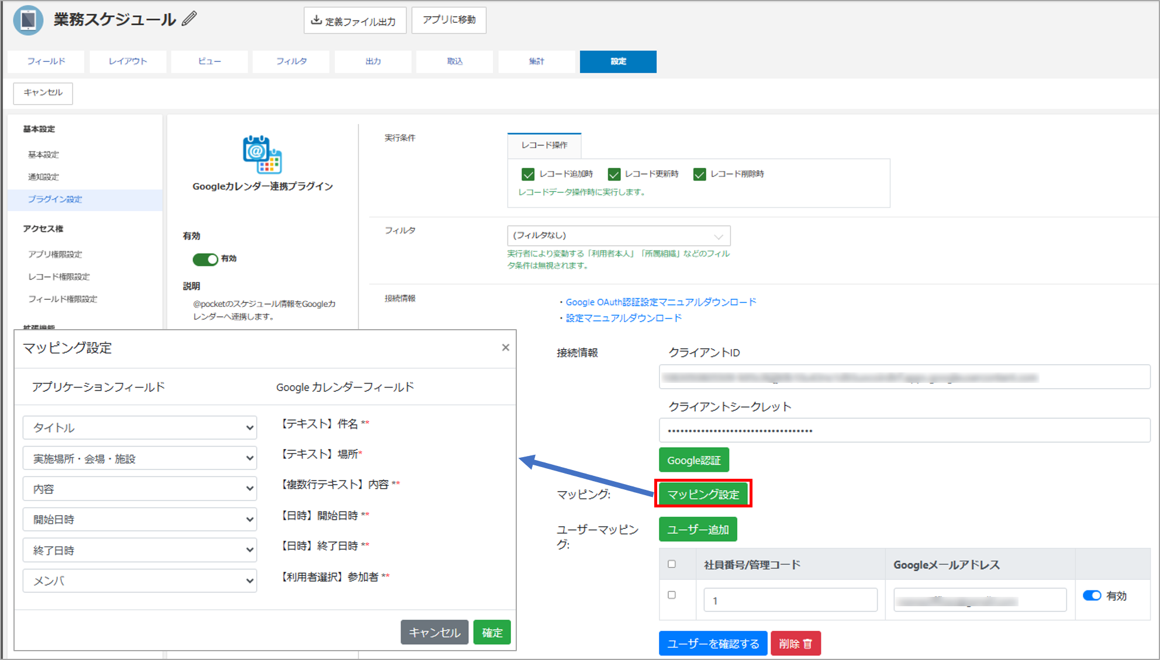Open 設定マニュアルダウンロード link
Viewport: 1160px width, 660px height.
pos(623,318)
